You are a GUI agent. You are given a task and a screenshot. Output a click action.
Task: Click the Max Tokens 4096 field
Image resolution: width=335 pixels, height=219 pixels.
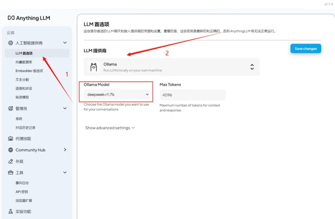point(192,95)
